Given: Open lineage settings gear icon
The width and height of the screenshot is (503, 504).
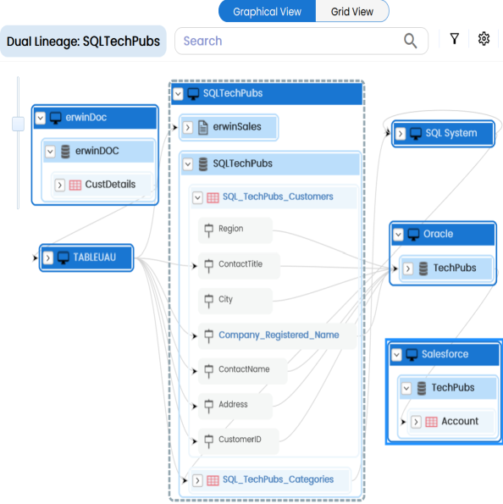Looking at the screenshot, I should tap(484, 39).
